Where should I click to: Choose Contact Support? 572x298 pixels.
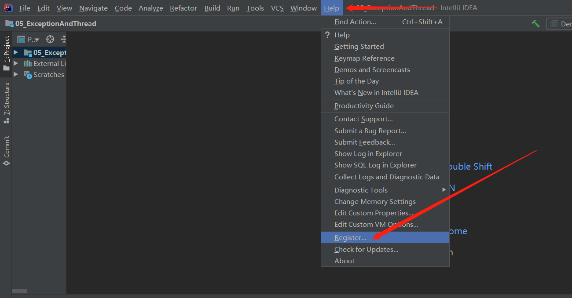[385, 119]
